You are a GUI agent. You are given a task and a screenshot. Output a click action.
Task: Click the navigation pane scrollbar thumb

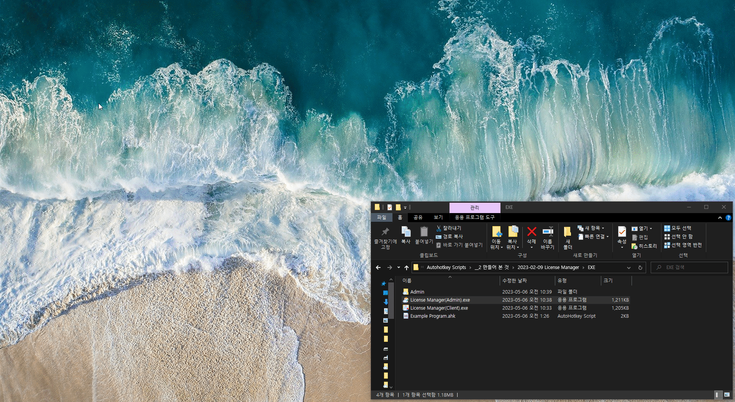coord(391,301)
